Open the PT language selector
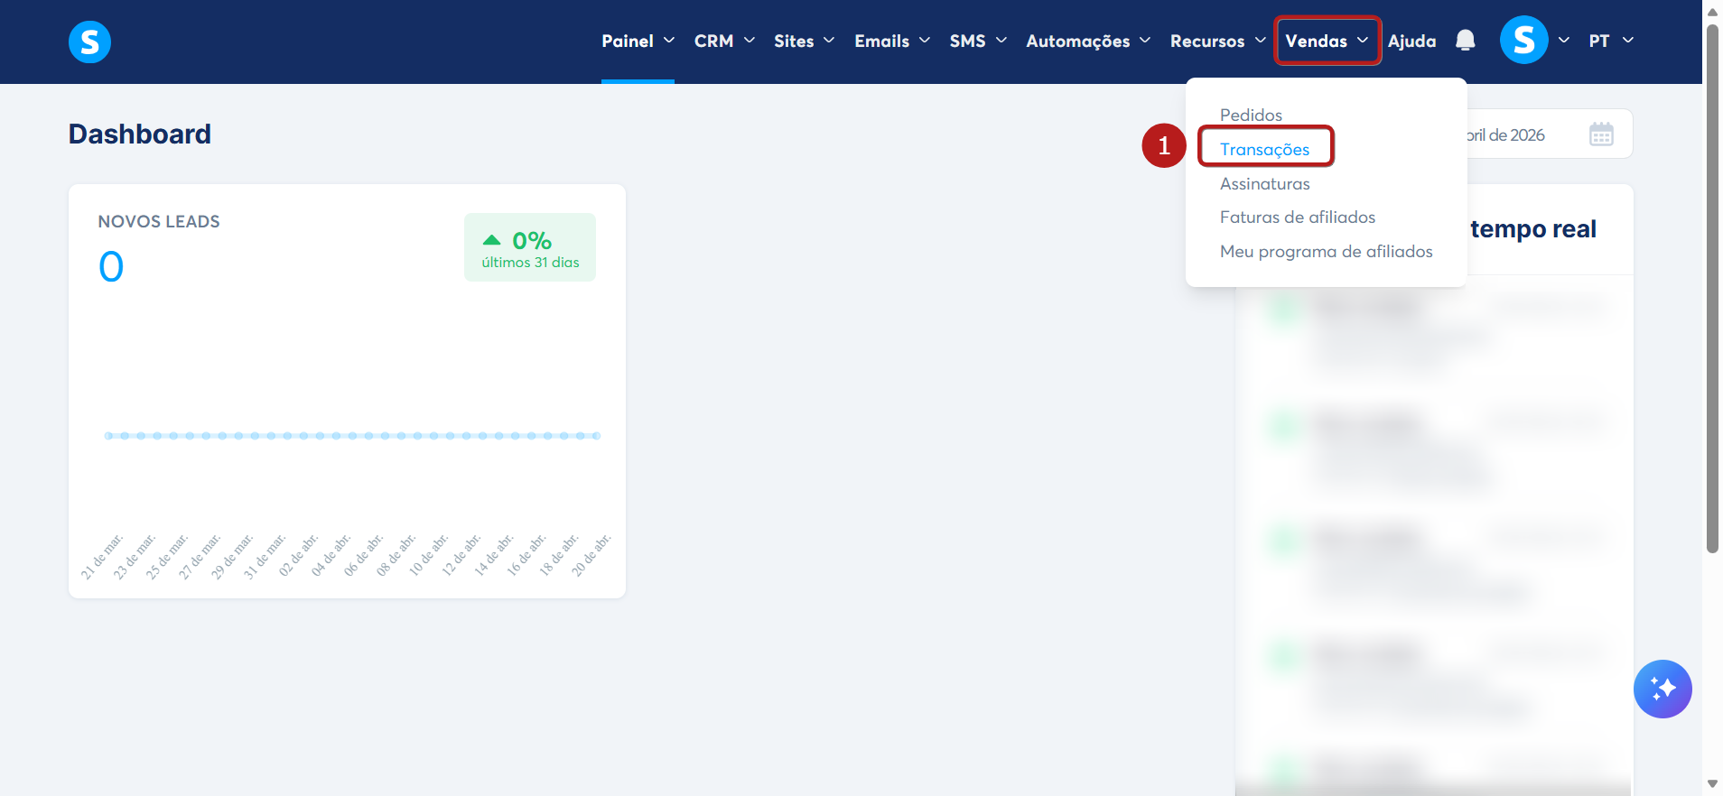 1611,41
